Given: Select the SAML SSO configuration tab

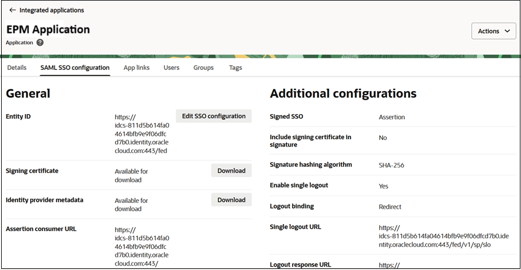Looking at the screenshot, I should point(75,68).
